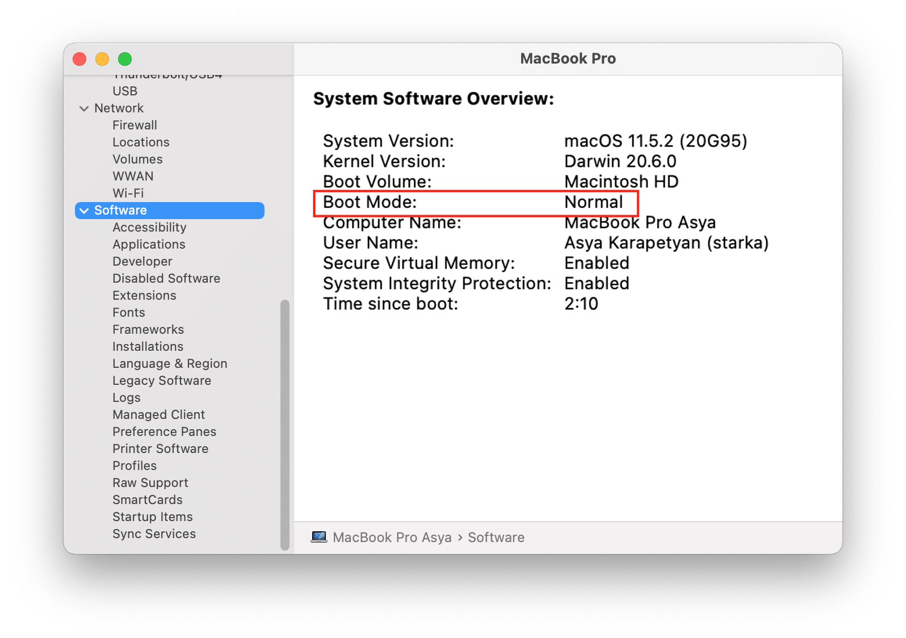Click Software in the path bar
The image size is (906, 638).
click(496, 537)
